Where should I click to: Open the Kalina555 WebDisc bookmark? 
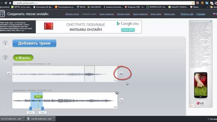(178, 7)
